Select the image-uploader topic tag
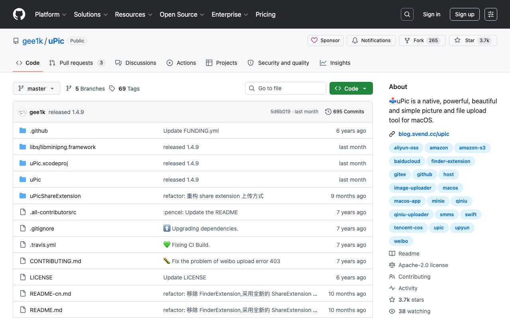 413,188
